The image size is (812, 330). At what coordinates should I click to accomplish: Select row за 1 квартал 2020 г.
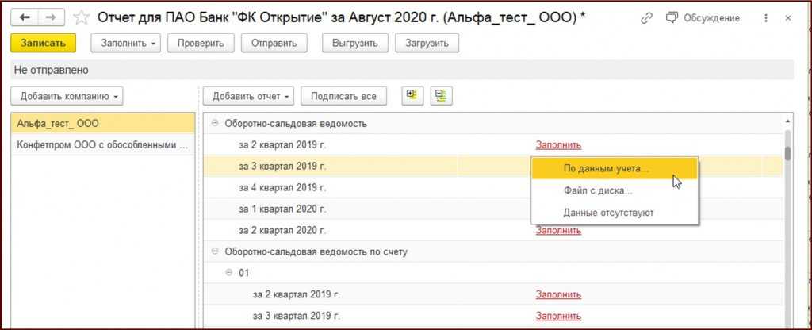[x=494, y=209]
